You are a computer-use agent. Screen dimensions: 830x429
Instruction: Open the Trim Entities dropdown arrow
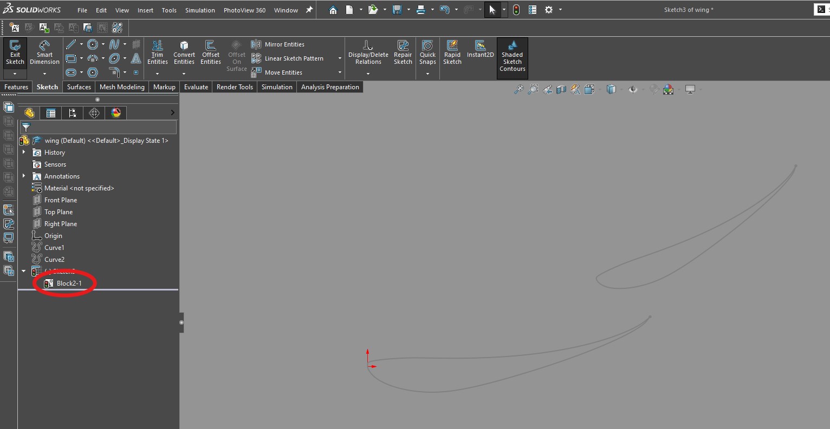click(157, 74)
